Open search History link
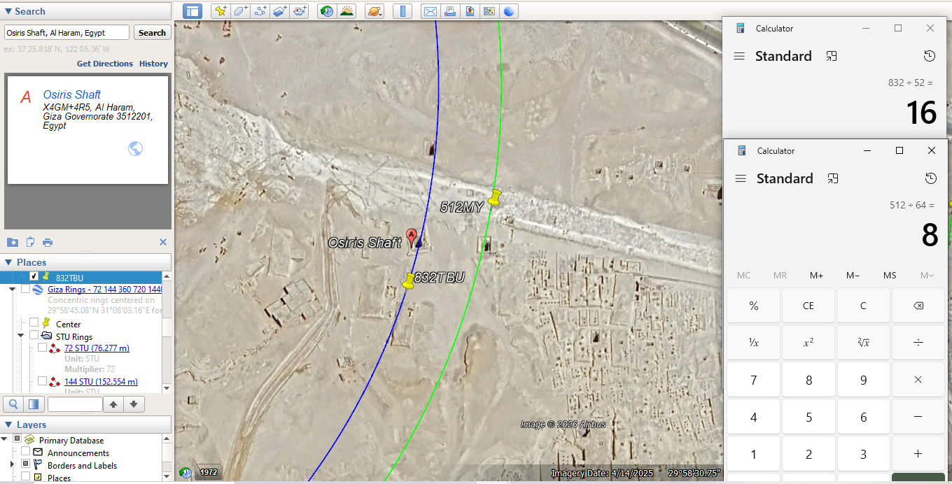 (x=153, y=64)
